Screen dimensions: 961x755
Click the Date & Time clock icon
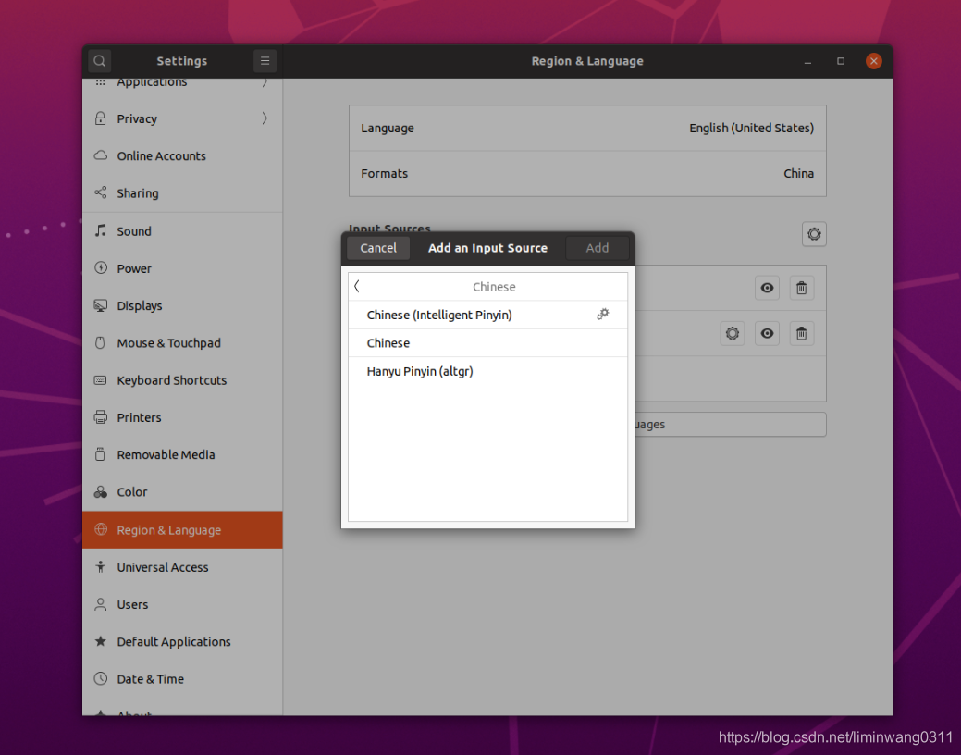coord(101,679)
